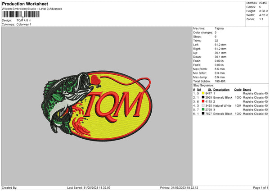Click the Down label
The height and width of the screenshot is (191, 270).
coord(197,57)
